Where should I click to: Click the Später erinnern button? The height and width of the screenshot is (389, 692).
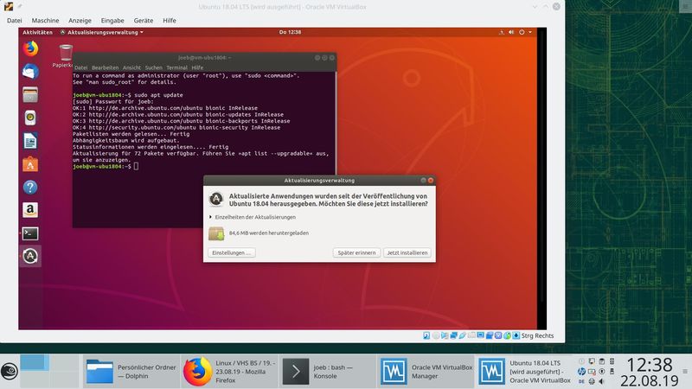tap(356, 253)
